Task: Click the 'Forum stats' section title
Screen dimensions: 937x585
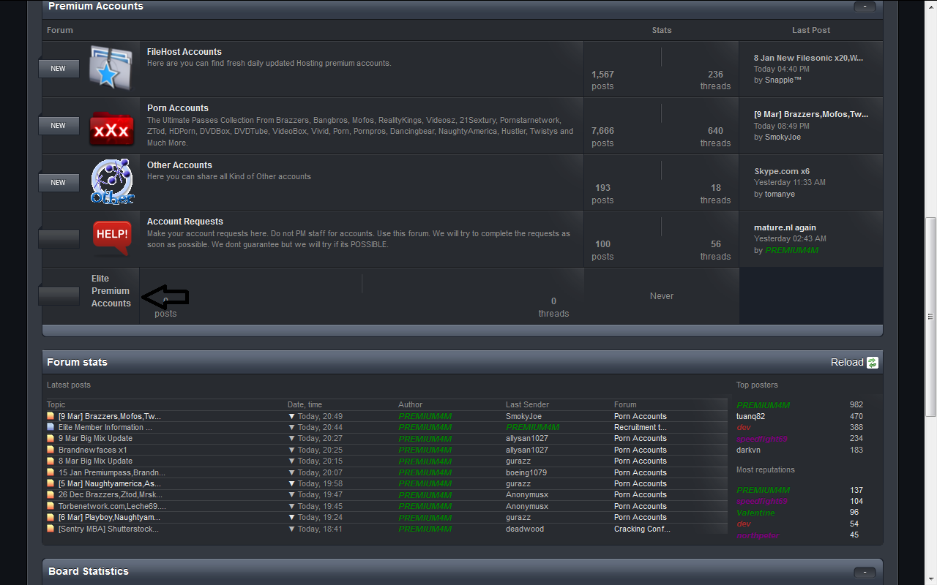Action: (77, 362)
